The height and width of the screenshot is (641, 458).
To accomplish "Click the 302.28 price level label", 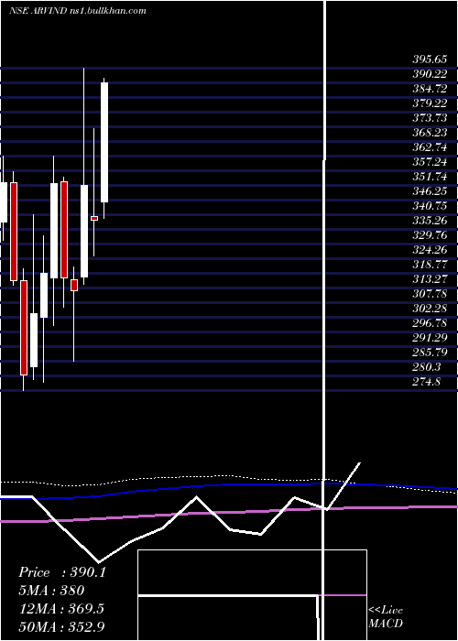I will [430, 309].
